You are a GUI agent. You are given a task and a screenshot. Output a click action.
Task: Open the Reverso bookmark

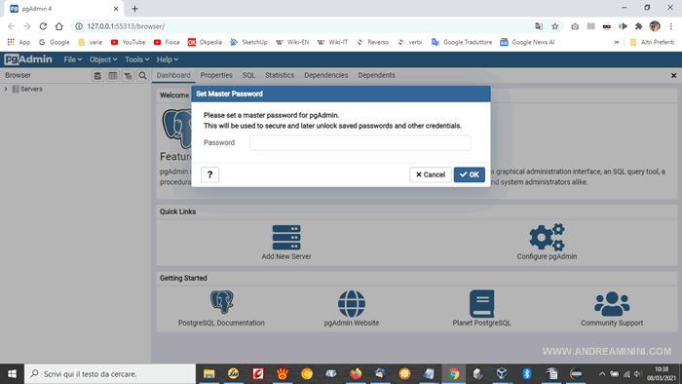point(373,42)
